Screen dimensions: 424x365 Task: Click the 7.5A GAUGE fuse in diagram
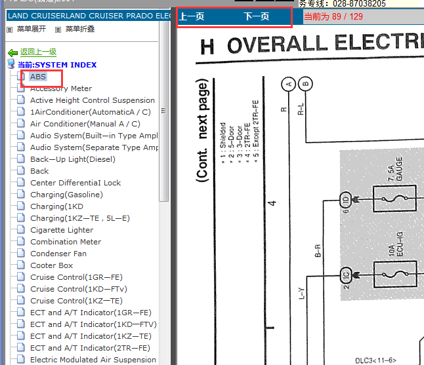[x=394, y=199]
